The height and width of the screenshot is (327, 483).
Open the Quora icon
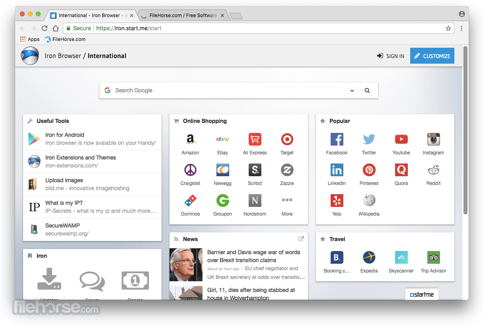pos(401,170)
